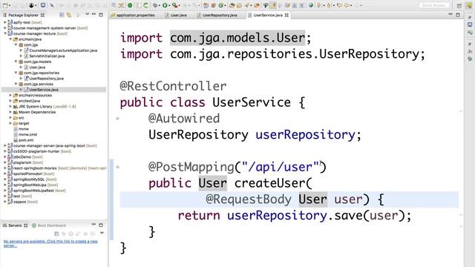Focus the Quick Access search field

433,5
